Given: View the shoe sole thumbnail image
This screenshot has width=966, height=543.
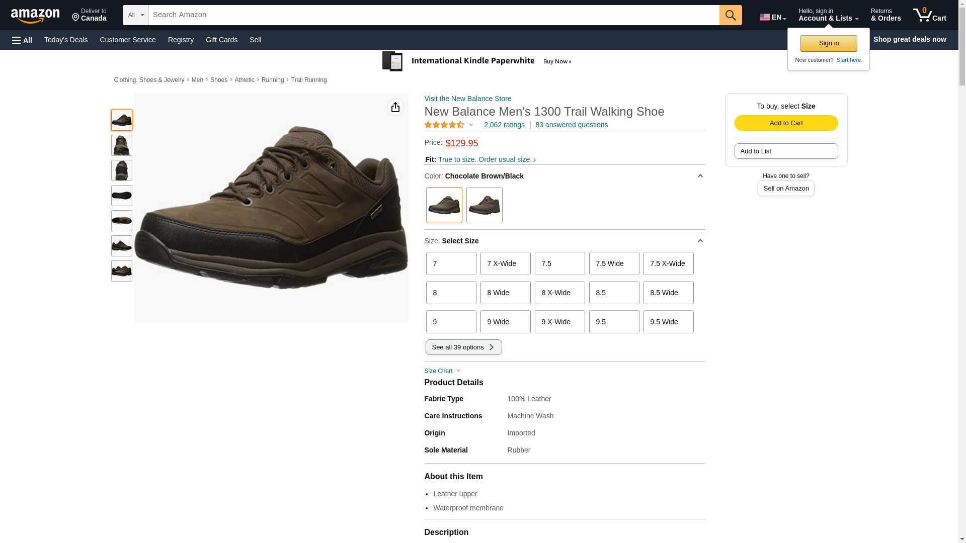Looking at the screenshot, I should pyautogui.click(x=122, y=196).
